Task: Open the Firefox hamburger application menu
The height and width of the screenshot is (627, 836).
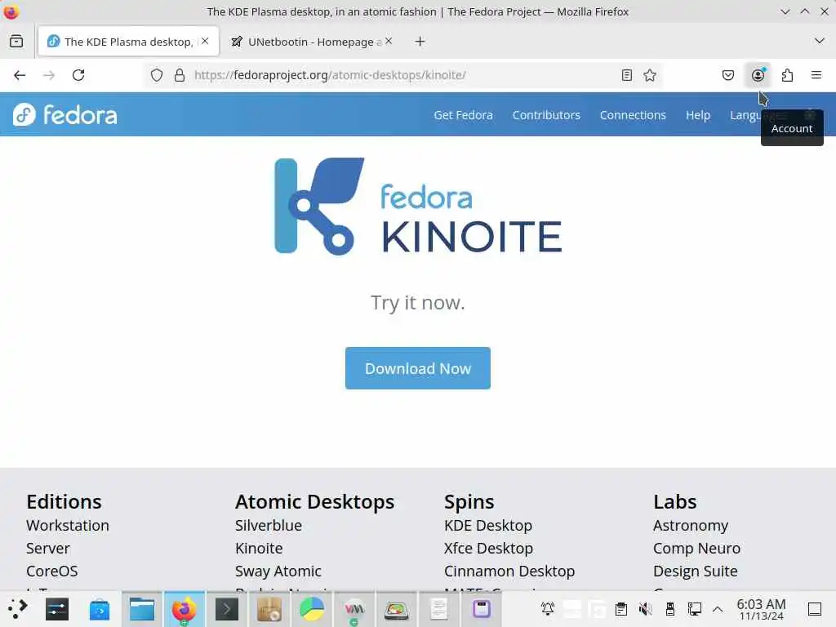Action: coord(816,75)
